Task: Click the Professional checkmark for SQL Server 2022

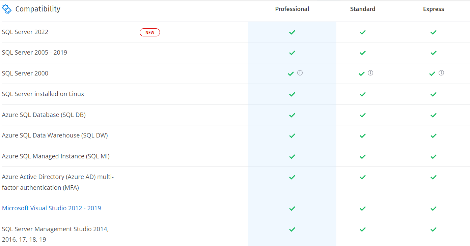Action: pyautogui.click(x=292, y=32)
